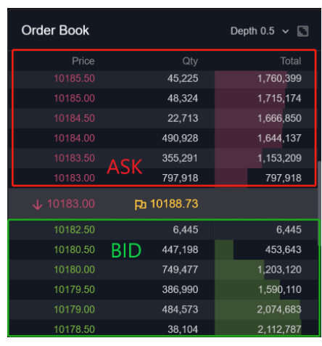Click the red down arrow icon
This screenshot has width=322, height=346.
click(38, 205)
